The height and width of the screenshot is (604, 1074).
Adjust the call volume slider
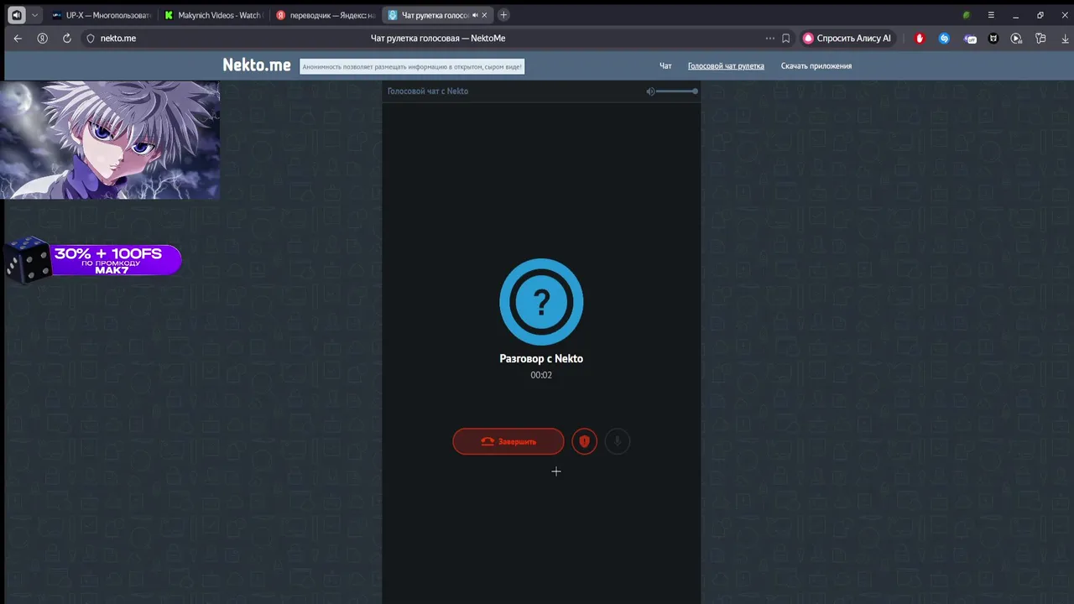[x=676, y=91]
